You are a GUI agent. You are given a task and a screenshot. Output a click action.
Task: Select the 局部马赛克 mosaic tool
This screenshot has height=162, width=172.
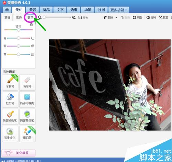[28, 99]
